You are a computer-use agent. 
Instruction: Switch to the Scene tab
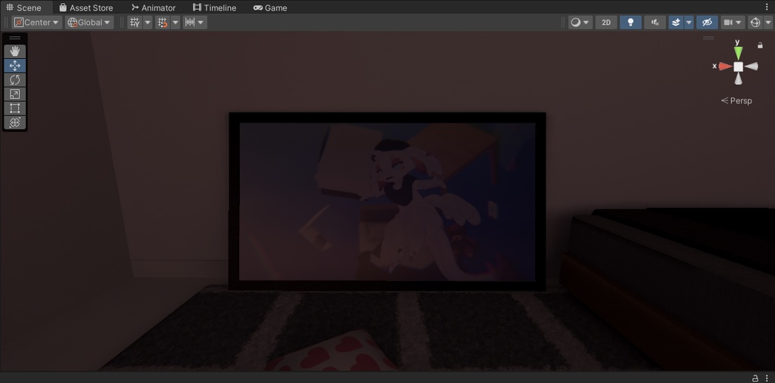coord(23,8)
